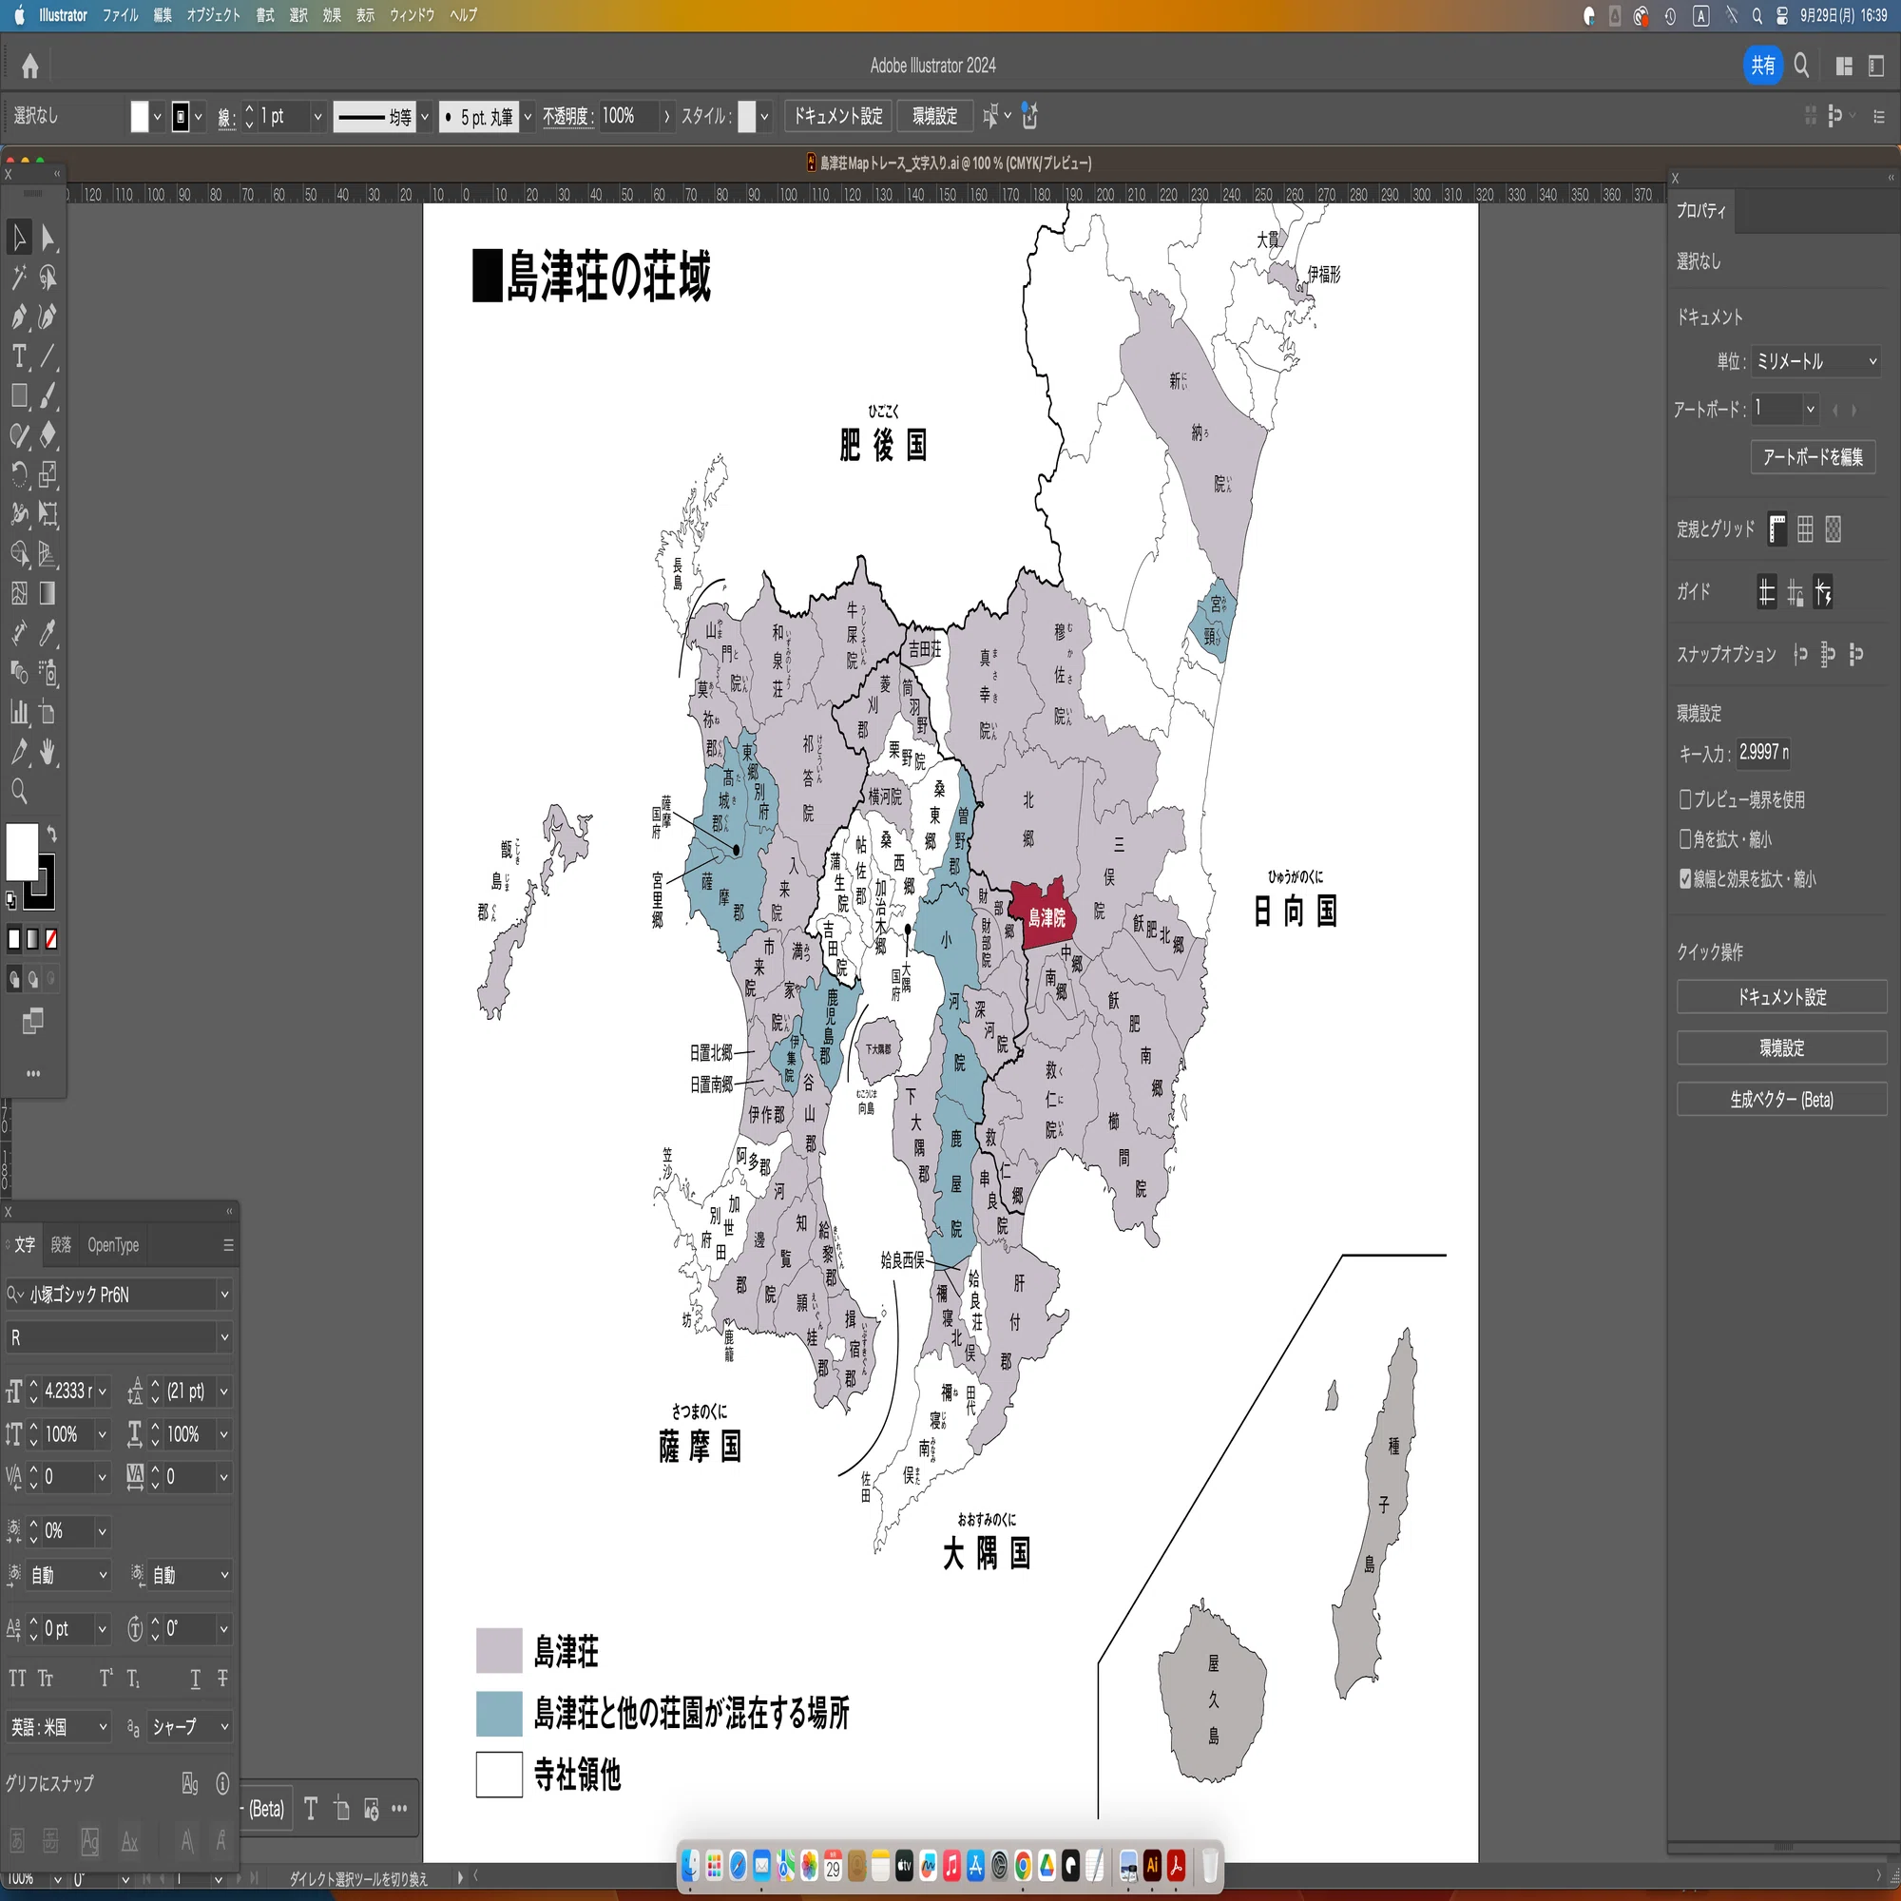Select the Magic Wand tool

tap(19, 278)
